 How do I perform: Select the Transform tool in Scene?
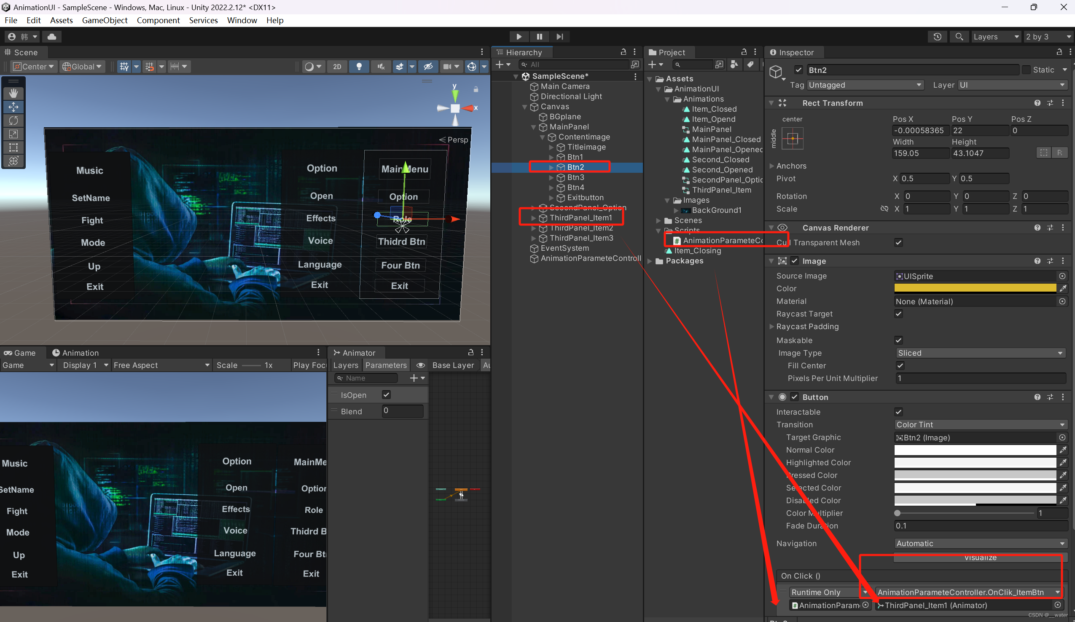click(x=13, y=161)
